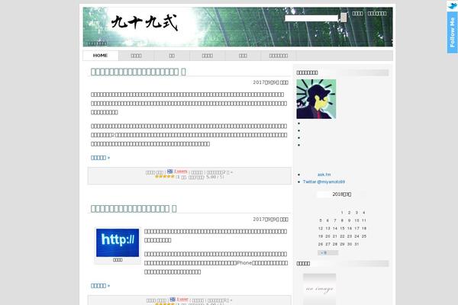Select day 4 in the calendar
Screen dimensions: 458x305
click(x=363, y=213)
